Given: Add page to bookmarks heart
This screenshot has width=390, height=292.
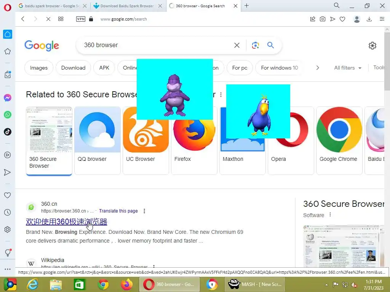Looking at the screenshot, I should [x=342, y=19].
